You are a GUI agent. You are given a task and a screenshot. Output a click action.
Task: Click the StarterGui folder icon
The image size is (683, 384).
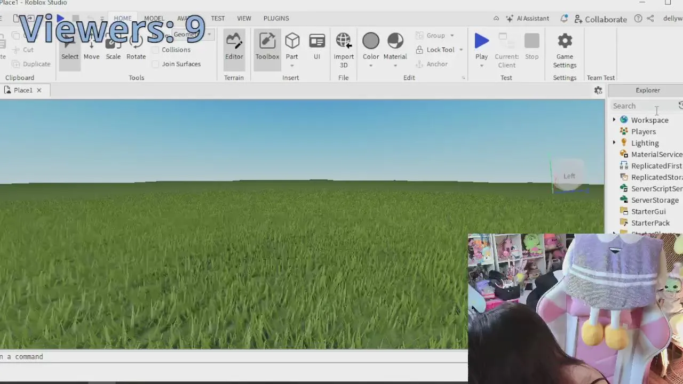point(624,211)
